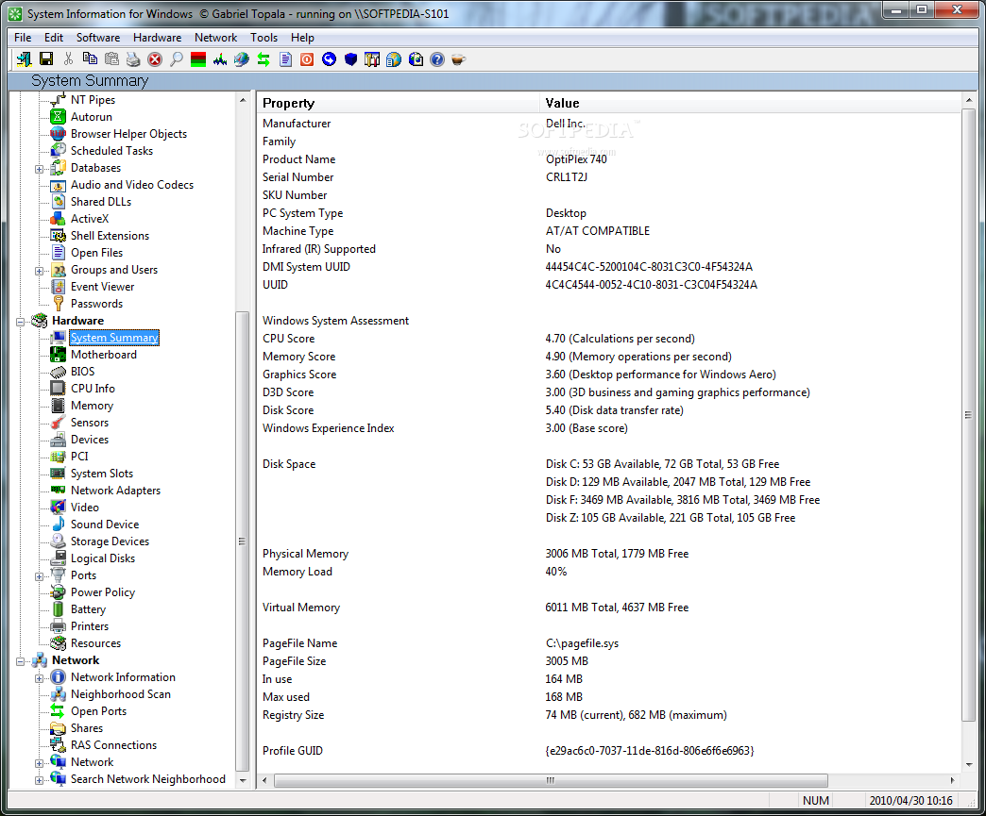The height and width of the screenshot is (816, 986).
Task: Click the dark blue shield icon
Action: pos(350,59)
